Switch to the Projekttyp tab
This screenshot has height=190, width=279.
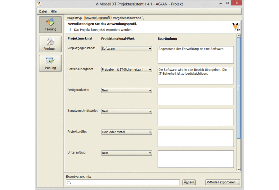tap(74, 18)
